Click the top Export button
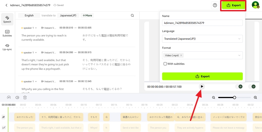 coord(234,5)
